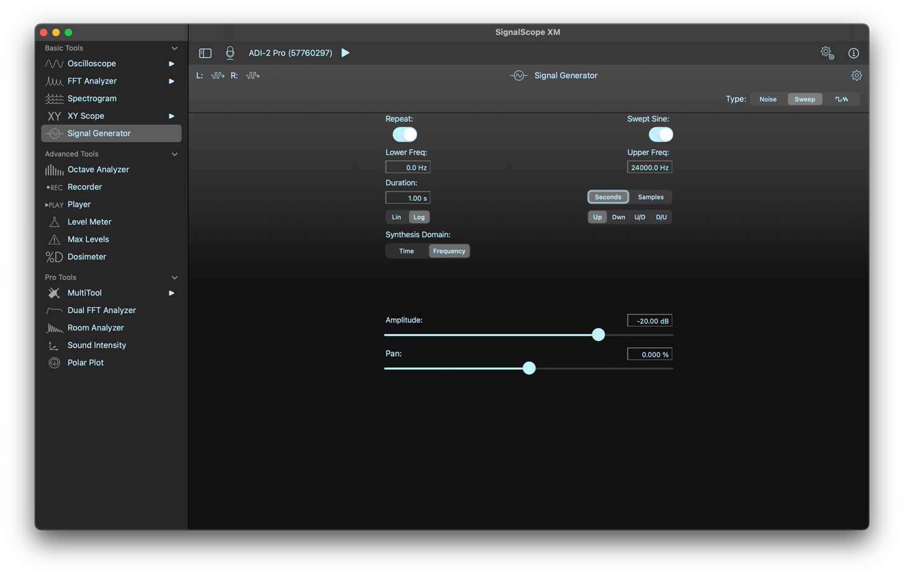
Task: Click the left channel waveform icon
Action: [x=217, y=76]
